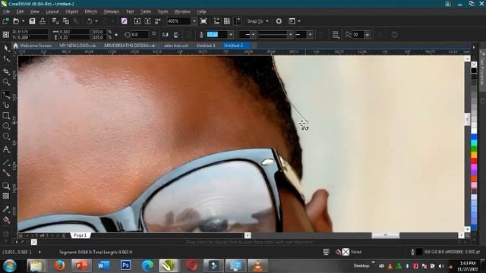The width and height of the screenshot is (486, 273).
Task: Create a new document using toolbar icon
Action: [5, 21]
